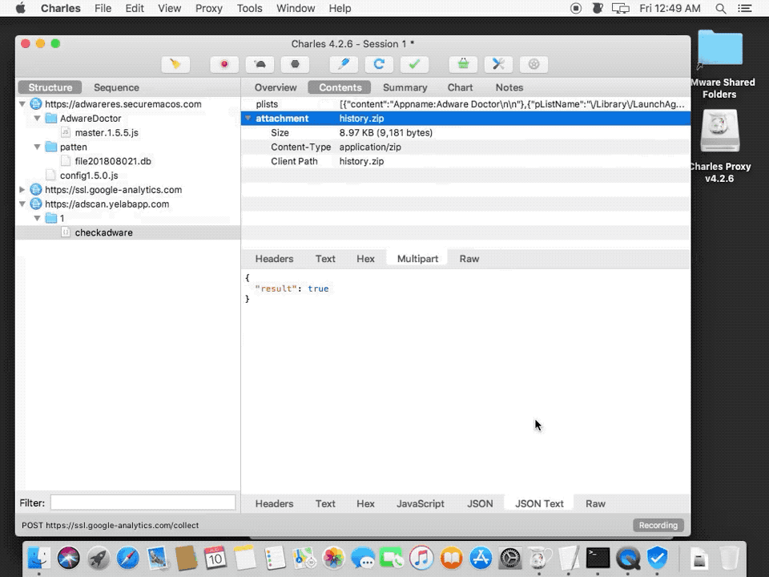Open Finder from the Dock
The image size is (769, 577).
pos(38,558)
